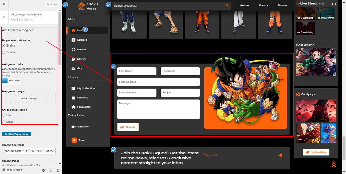Switch to tablet preview icon
Viewport: 346px width, 174px height.
coord(51,170)
